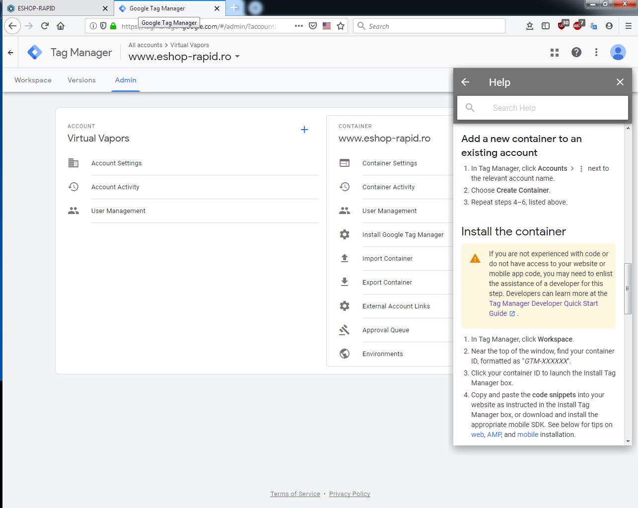Focus the Search Help input field
Image resolution: width=638 pixels, height=508 pixels.
(x=542, y=108)
